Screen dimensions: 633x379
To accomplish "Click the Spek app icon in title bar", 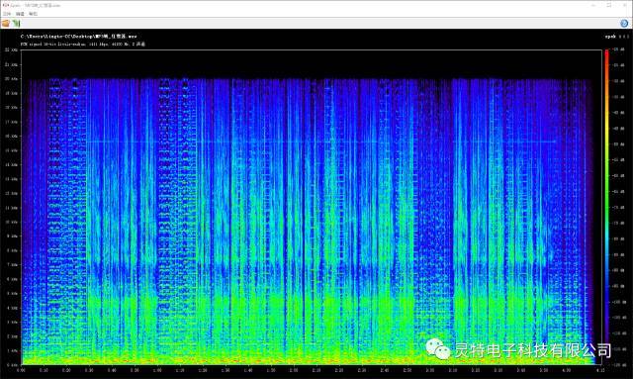I will tap(6, 5).
